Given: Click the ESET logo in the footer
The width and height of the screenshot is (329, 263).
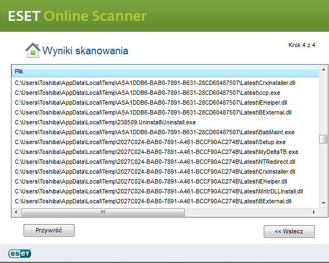Looking at the screenshot, I should click(20, 253).
